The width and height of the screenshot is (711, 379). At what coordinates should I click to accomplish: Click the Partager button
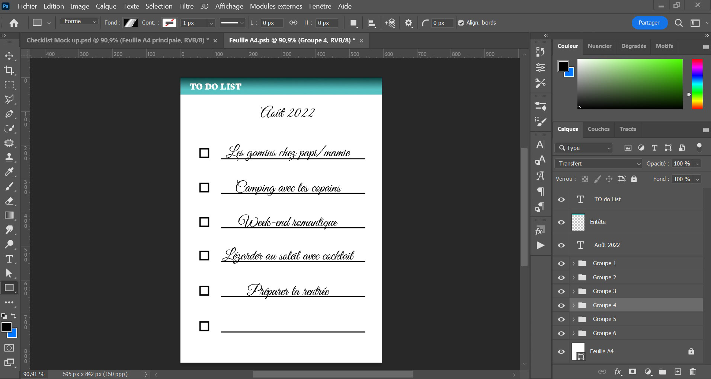649,23
